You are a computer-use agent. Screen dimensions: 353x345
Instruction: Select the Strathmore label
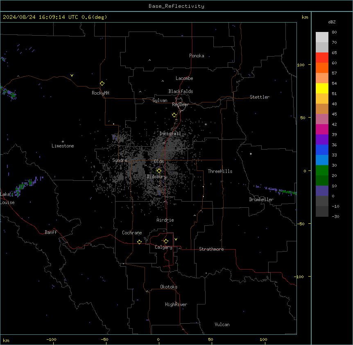[211, 249]
